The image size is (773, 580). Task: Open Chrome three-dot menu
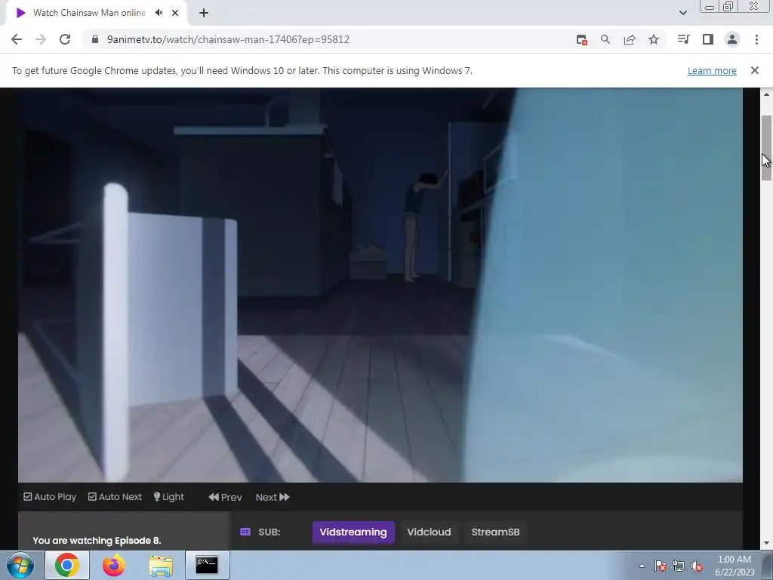(x=756, y=39)
